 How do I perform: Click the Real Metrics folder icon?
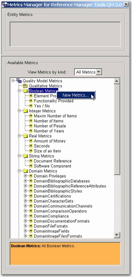(26, 136)
